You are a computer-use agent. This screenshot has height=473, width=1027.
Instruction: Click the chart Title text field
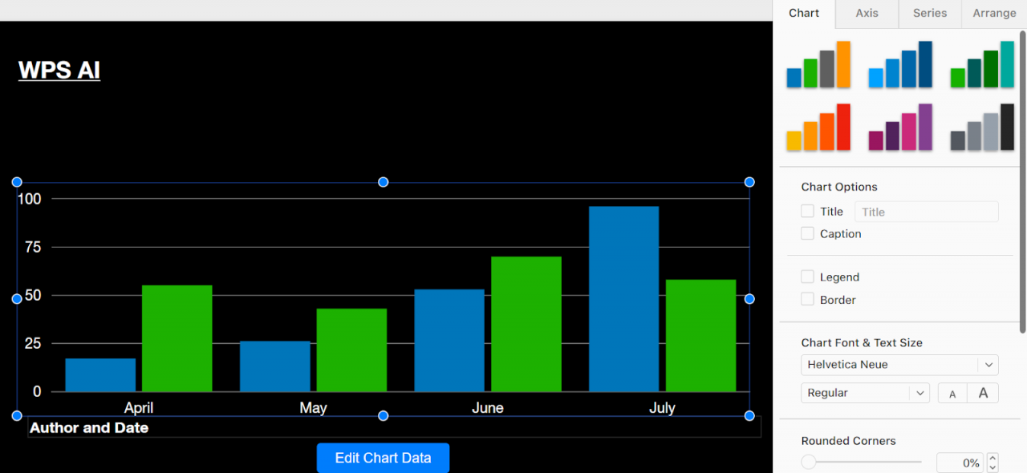[x=926, y=212]
